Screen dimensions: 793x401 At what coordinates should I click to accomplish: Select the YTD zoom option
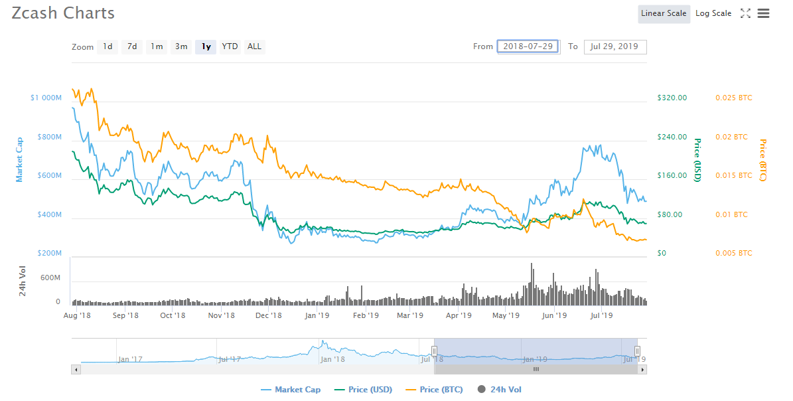pos(230,46)
